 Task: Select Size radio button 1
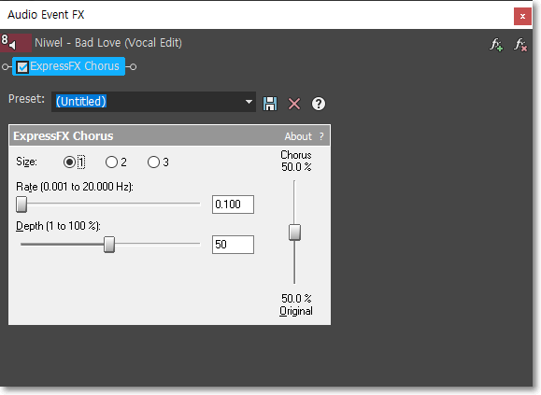69,162
